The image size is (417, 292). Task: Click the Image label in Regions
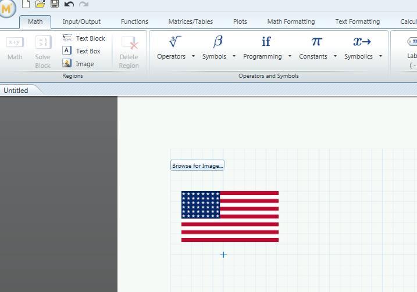pos(84,64)
